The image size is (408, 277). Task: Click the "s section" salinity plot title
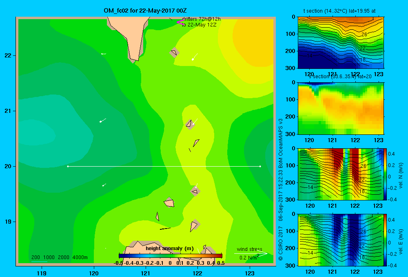pyautogui.click(x=340, y=77)
